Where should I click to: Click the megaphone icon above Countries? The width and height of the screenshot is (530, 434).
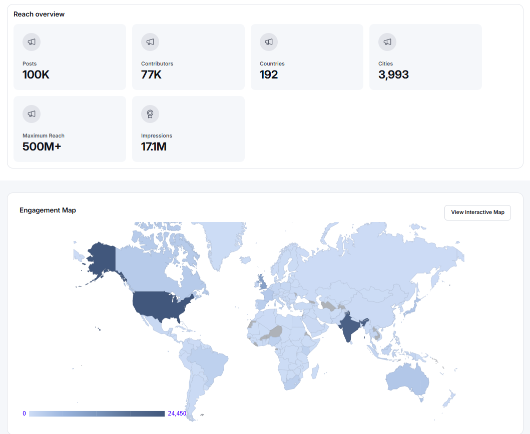point(269,42)
